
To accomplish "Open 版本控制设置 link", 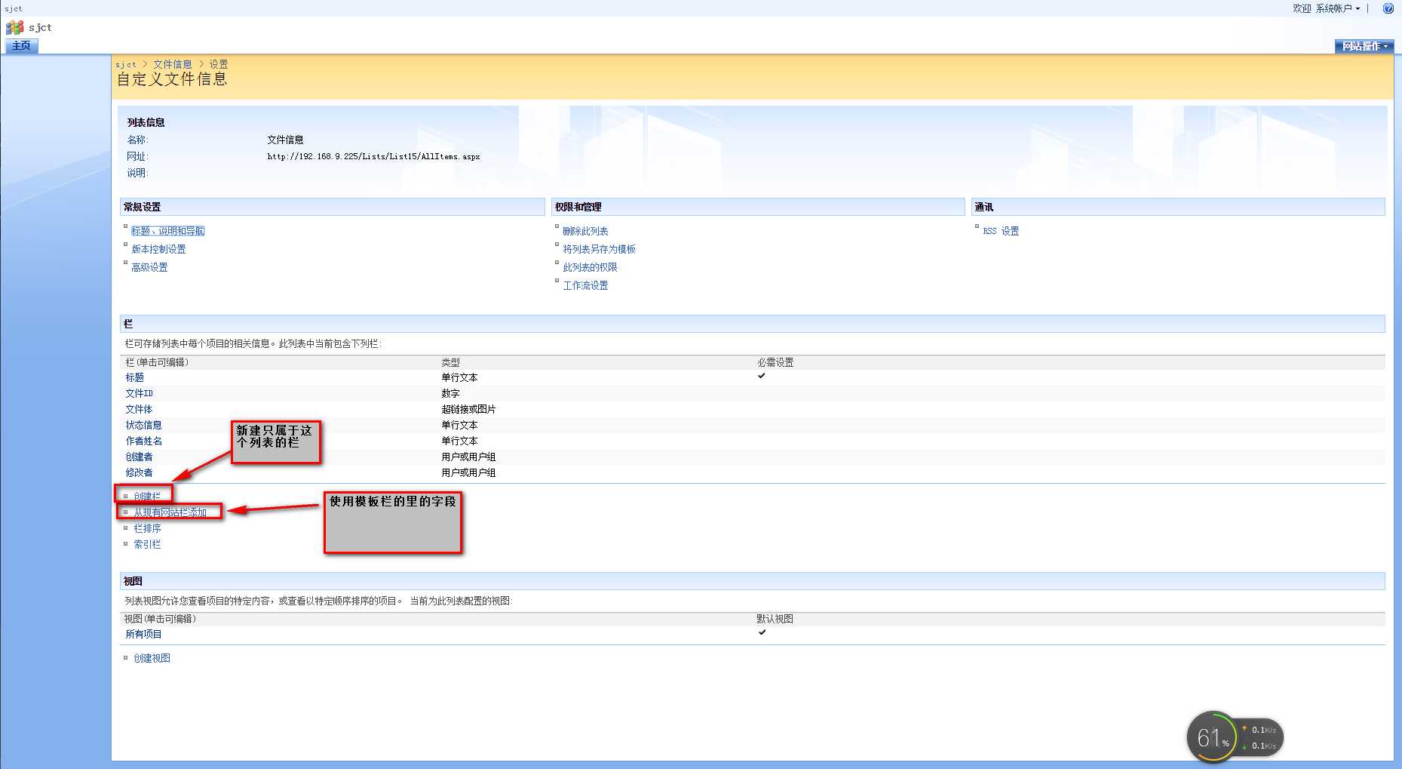I will [158, 249].
